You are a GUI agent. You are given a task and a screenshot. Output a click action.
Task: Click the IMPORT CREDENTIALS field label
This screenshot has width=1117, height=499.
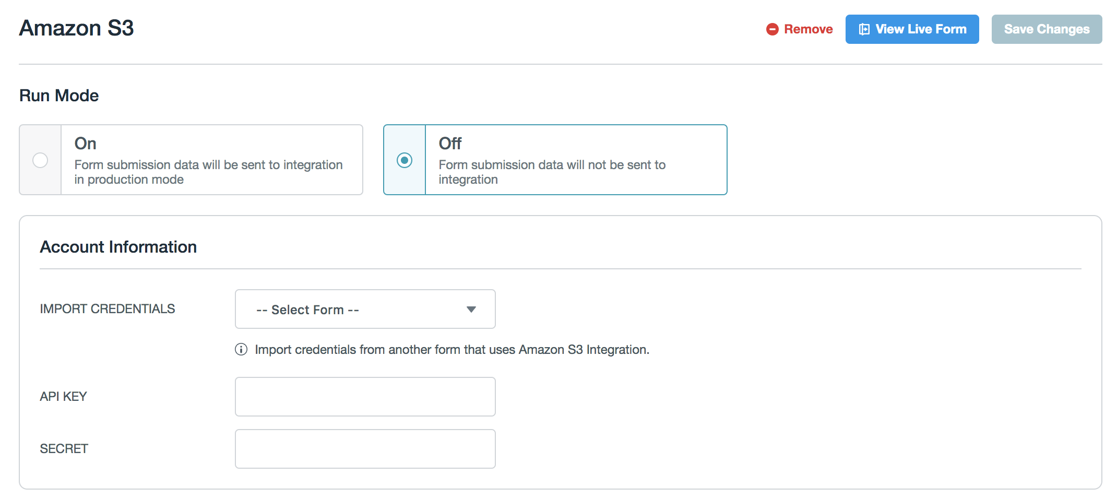point(108,309)
